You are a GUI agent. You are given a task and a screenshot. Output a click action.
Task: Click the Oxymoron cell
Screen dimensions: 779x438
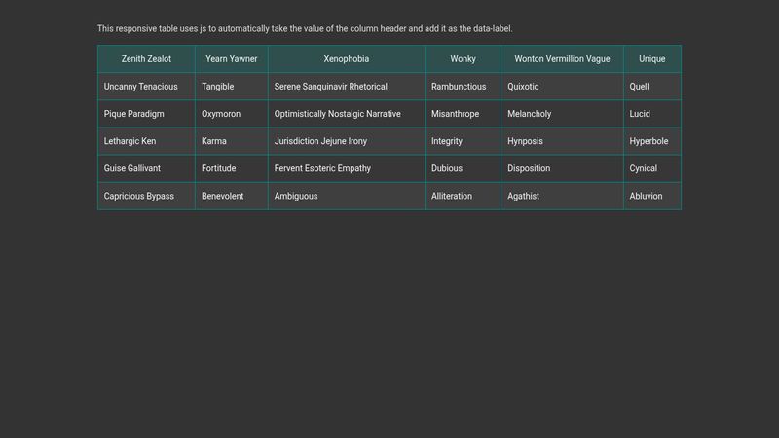coord(232,114)
